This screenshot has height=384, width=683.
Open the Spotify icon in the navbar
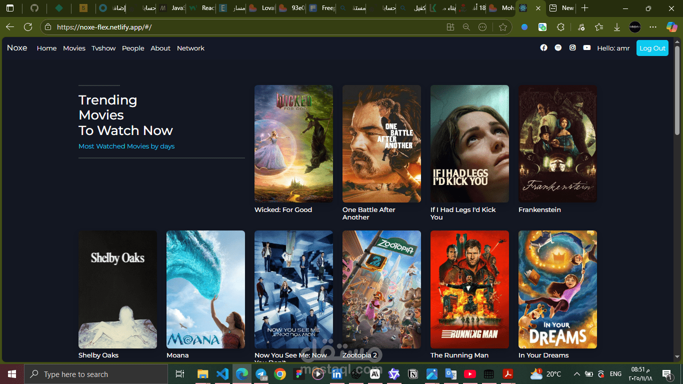pos(558,48)
